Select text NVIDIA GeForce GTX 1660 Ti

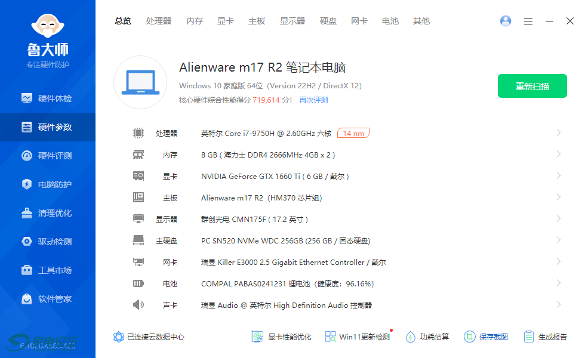[x=250, y=177]
